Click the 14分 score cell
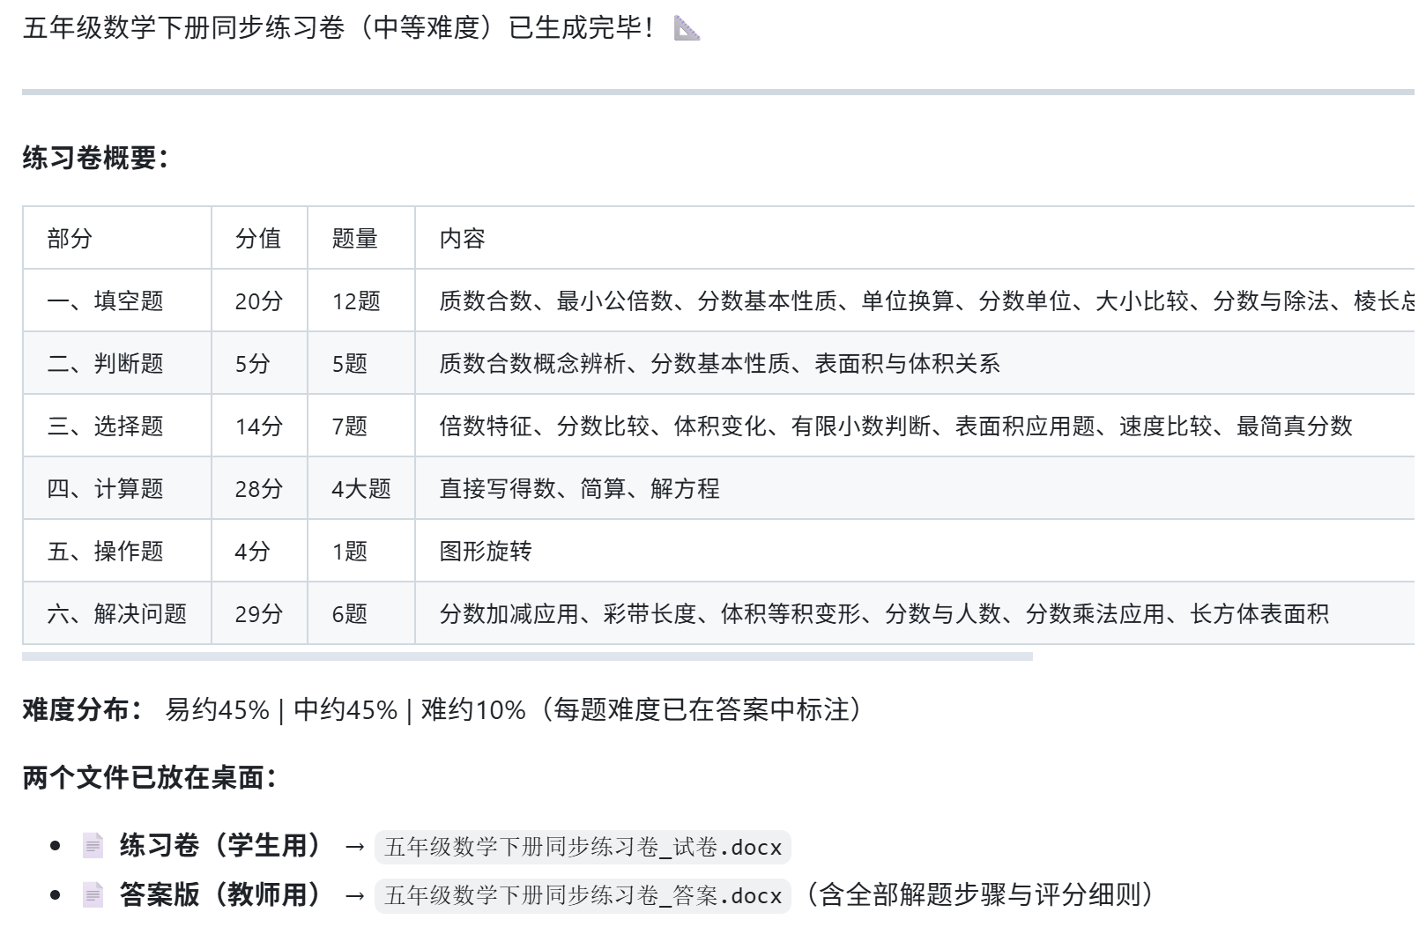1426x927 pixels. click(259, 426)
